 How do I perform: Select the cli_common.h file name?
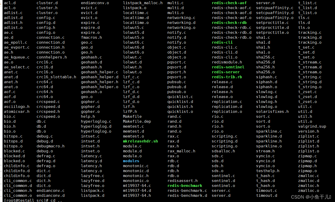pos(18,191)
